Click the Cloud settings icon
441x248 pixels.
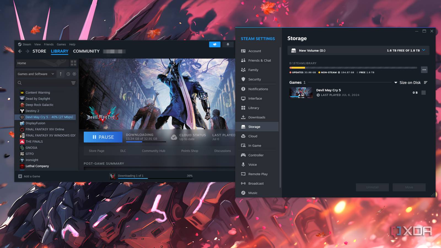(x=243, y=136)
